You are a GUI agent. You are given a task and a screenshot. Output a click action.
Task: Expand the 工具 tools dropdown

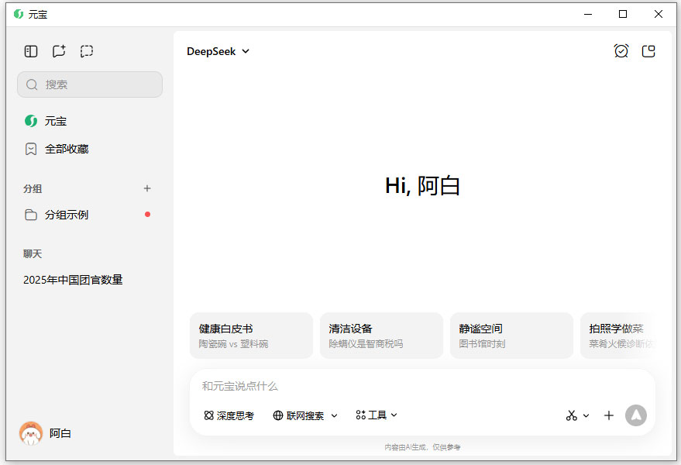pos(376,415)
